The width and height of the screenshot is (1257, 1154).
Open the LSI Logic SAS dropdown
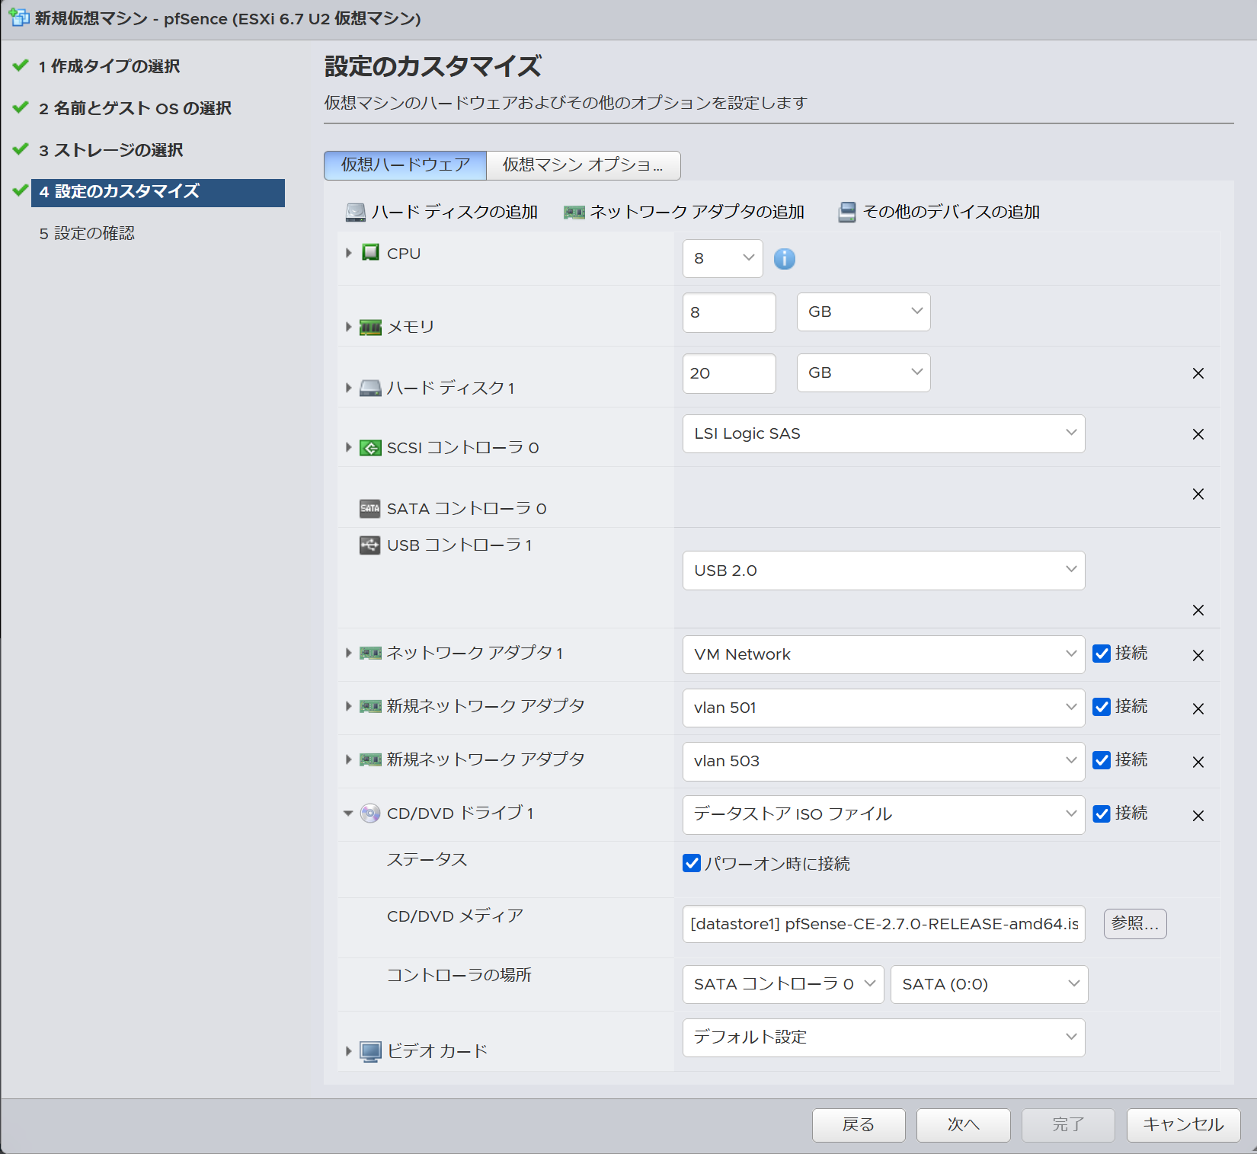click(884, 433)
